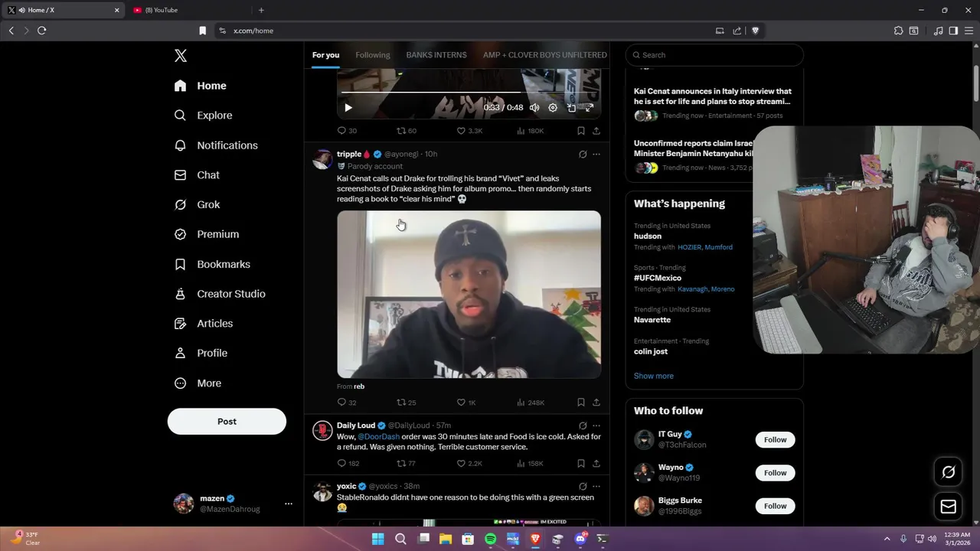The width and height of the screenshot is (980, 551).
Task: Open #UFCMexico trending topic
Action: click(x=658, y=278)
